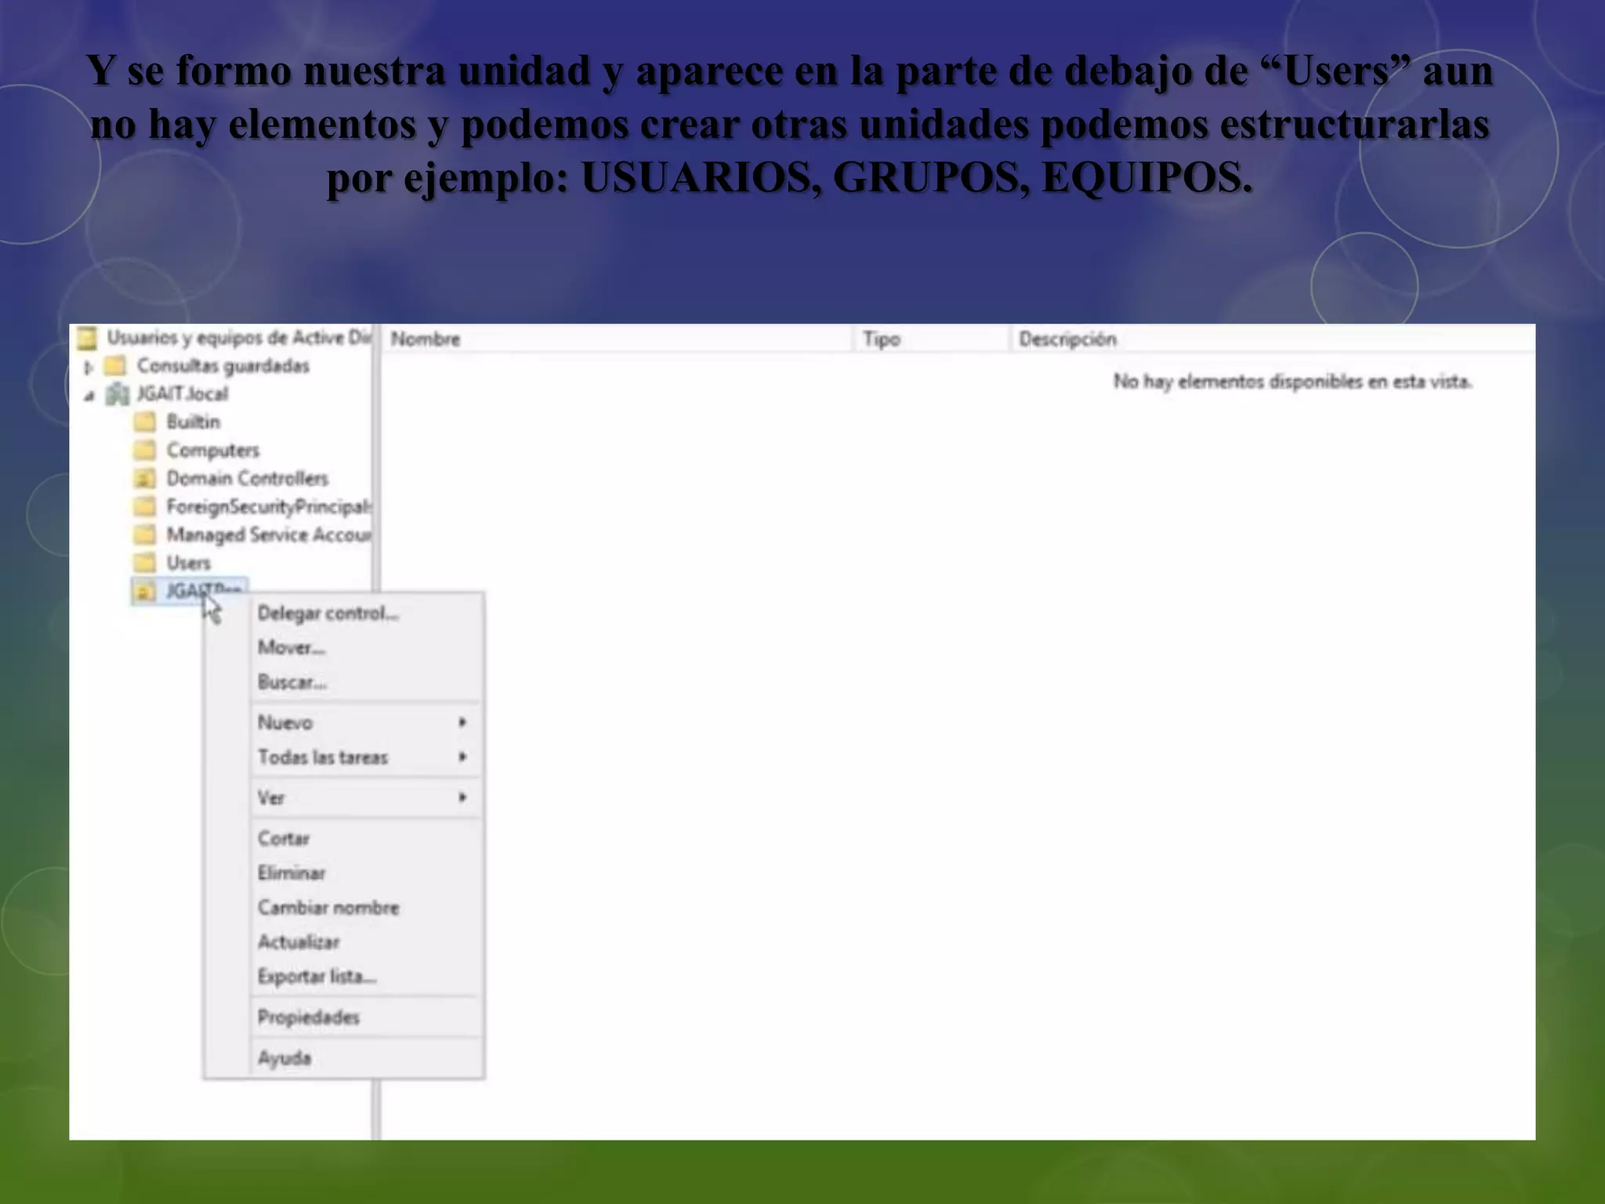Image resolution: width=1605 pixels, height=1204 pixels.
Task: Click the Users folder icon
Action: (x=144, y=564)
